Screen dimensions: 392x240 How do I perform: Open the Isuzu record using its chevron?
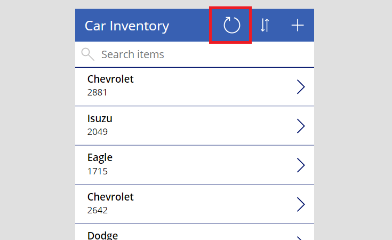301,126
